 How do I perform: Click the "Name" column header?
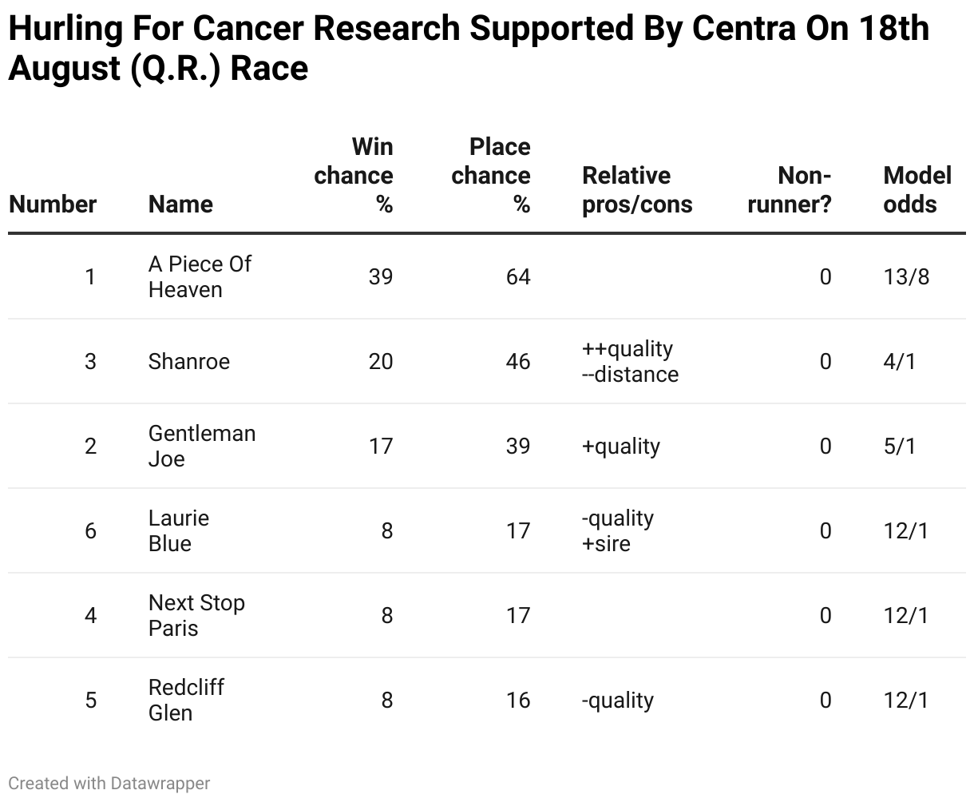click(180, 204)
